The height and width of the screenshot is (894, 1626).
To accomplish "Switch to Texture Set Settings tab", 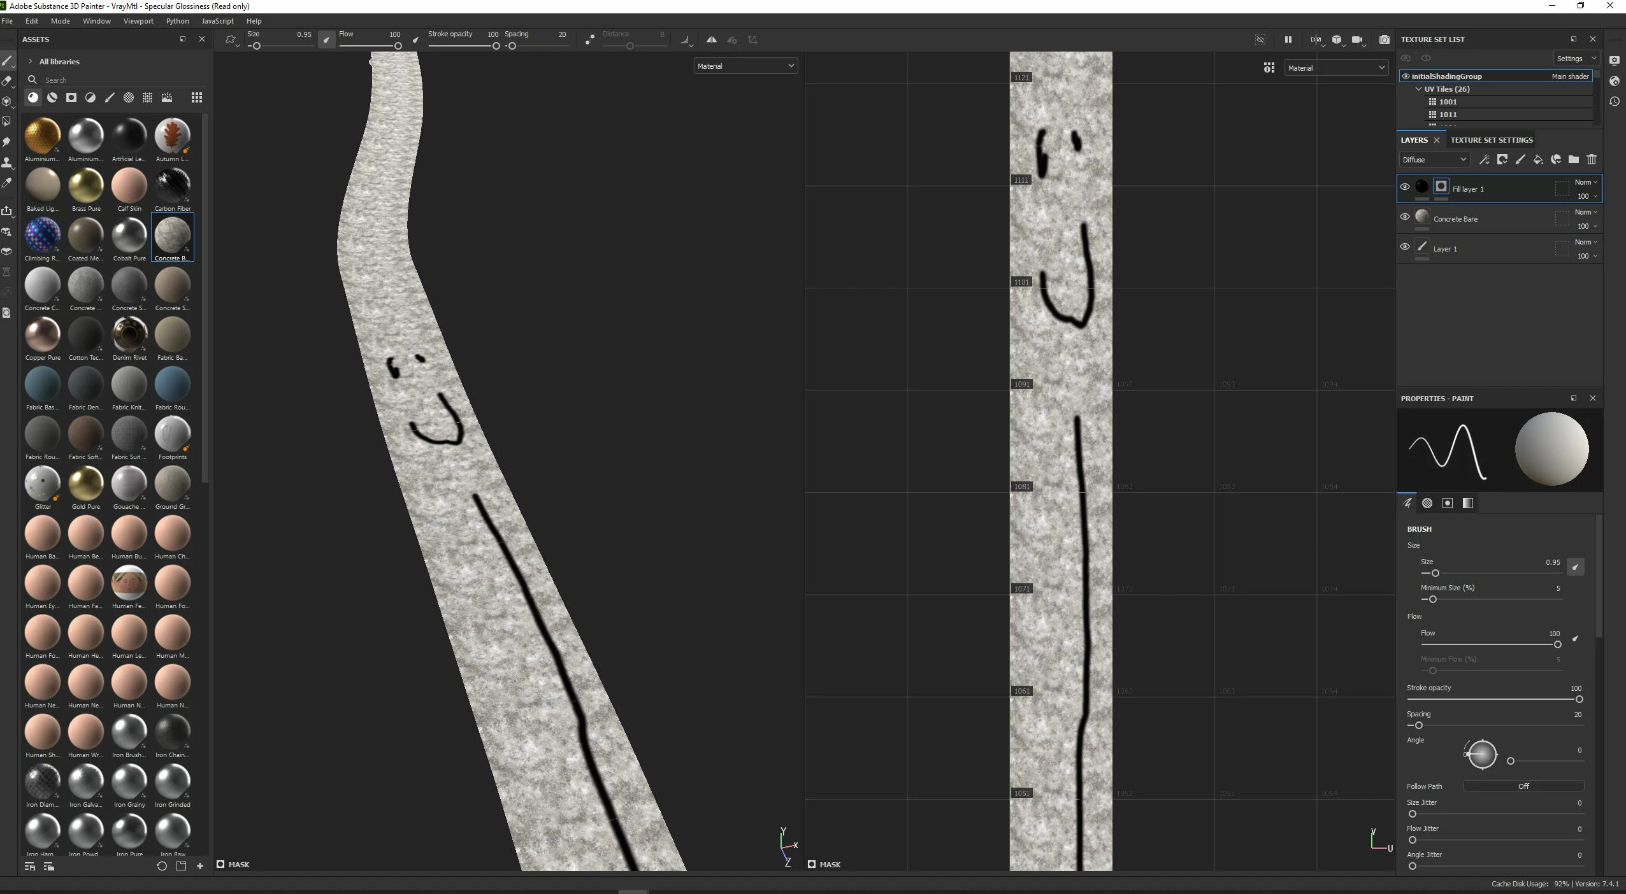I will [x=1491, y=140].
